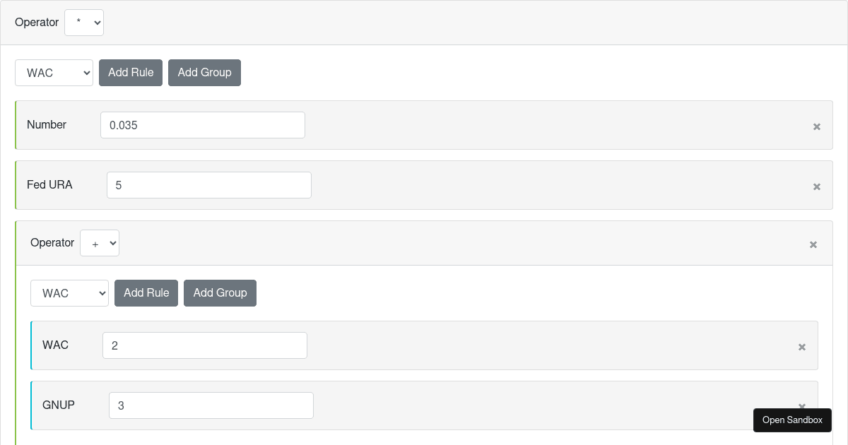
Task: Click the top Add Group button
Action: click(204, 72)
